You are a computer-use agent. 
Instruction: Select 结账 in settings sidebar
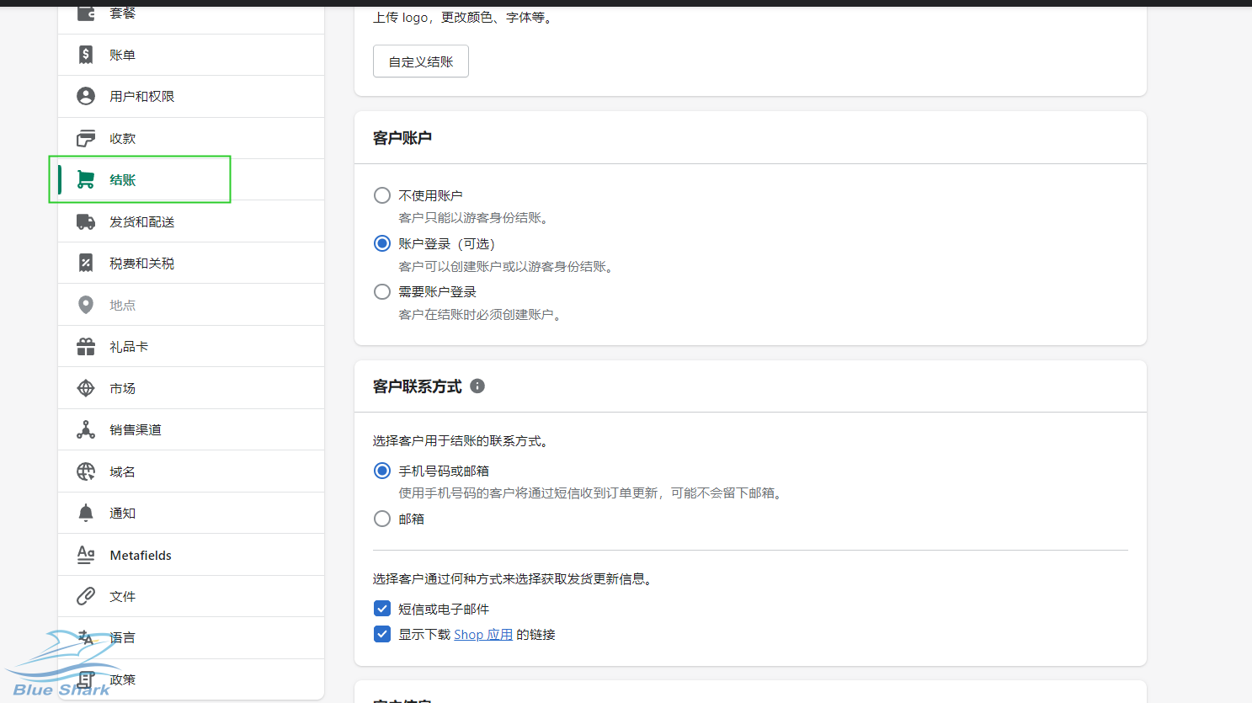pyautogui.click(x=191, y=179)
